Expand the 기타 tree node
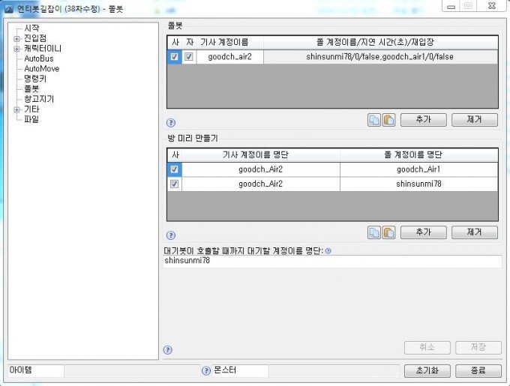Screen dimensions: 510x386 pyautogui.click(x=16, y=109)
